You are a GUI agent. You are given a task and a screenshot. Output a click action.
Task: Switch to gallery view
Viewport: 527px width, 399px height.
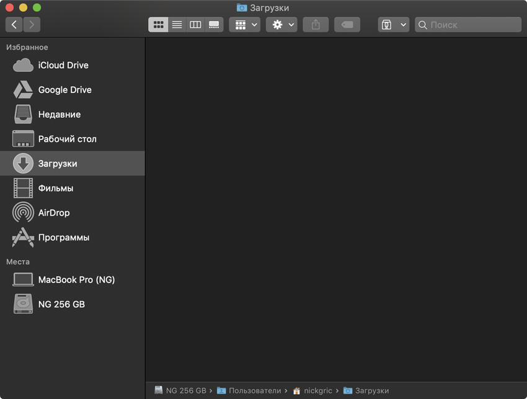(x=214, y=25)
